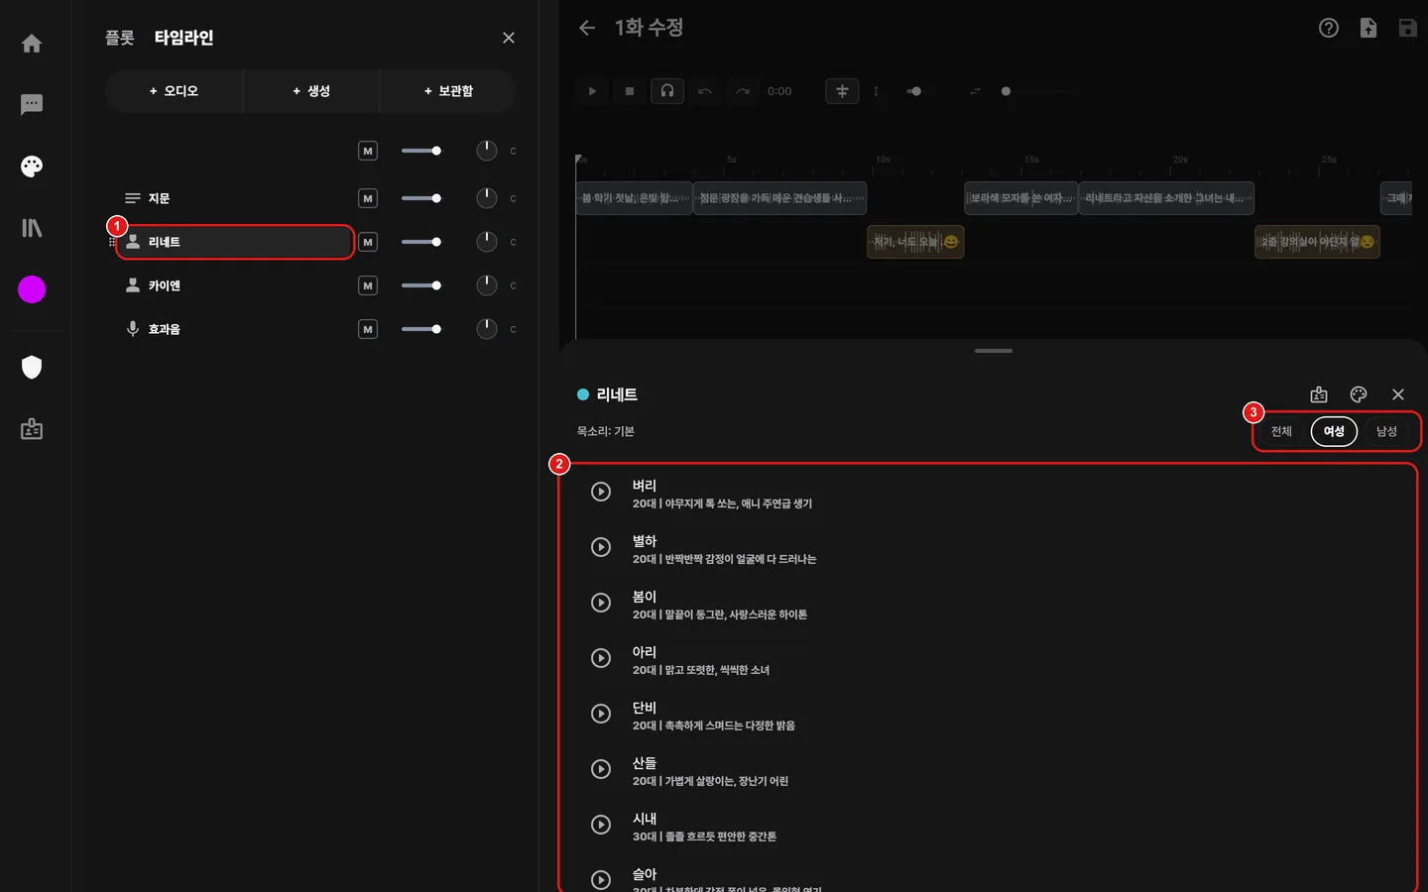Mute the 카이엔 track
The height and width of the screenshot is (892, 1428).
pyautogui.click(x=368, y=285)
